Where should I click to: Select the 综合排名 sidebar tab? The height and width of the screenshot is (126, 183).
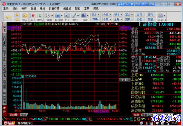(x=4, y=98)
